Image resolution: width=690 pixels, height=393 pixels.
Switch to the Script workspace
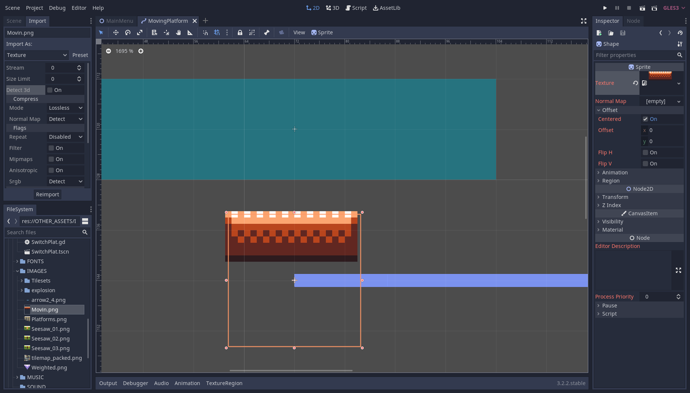(x=356, y=8)
